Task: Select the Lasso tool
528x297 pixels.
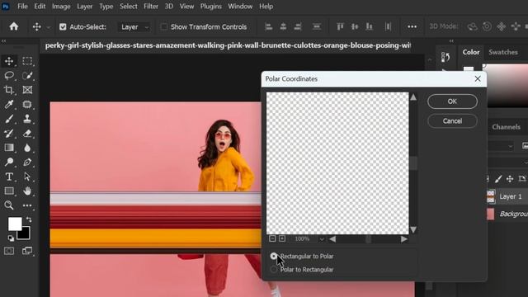Action: tap(9, 75)
